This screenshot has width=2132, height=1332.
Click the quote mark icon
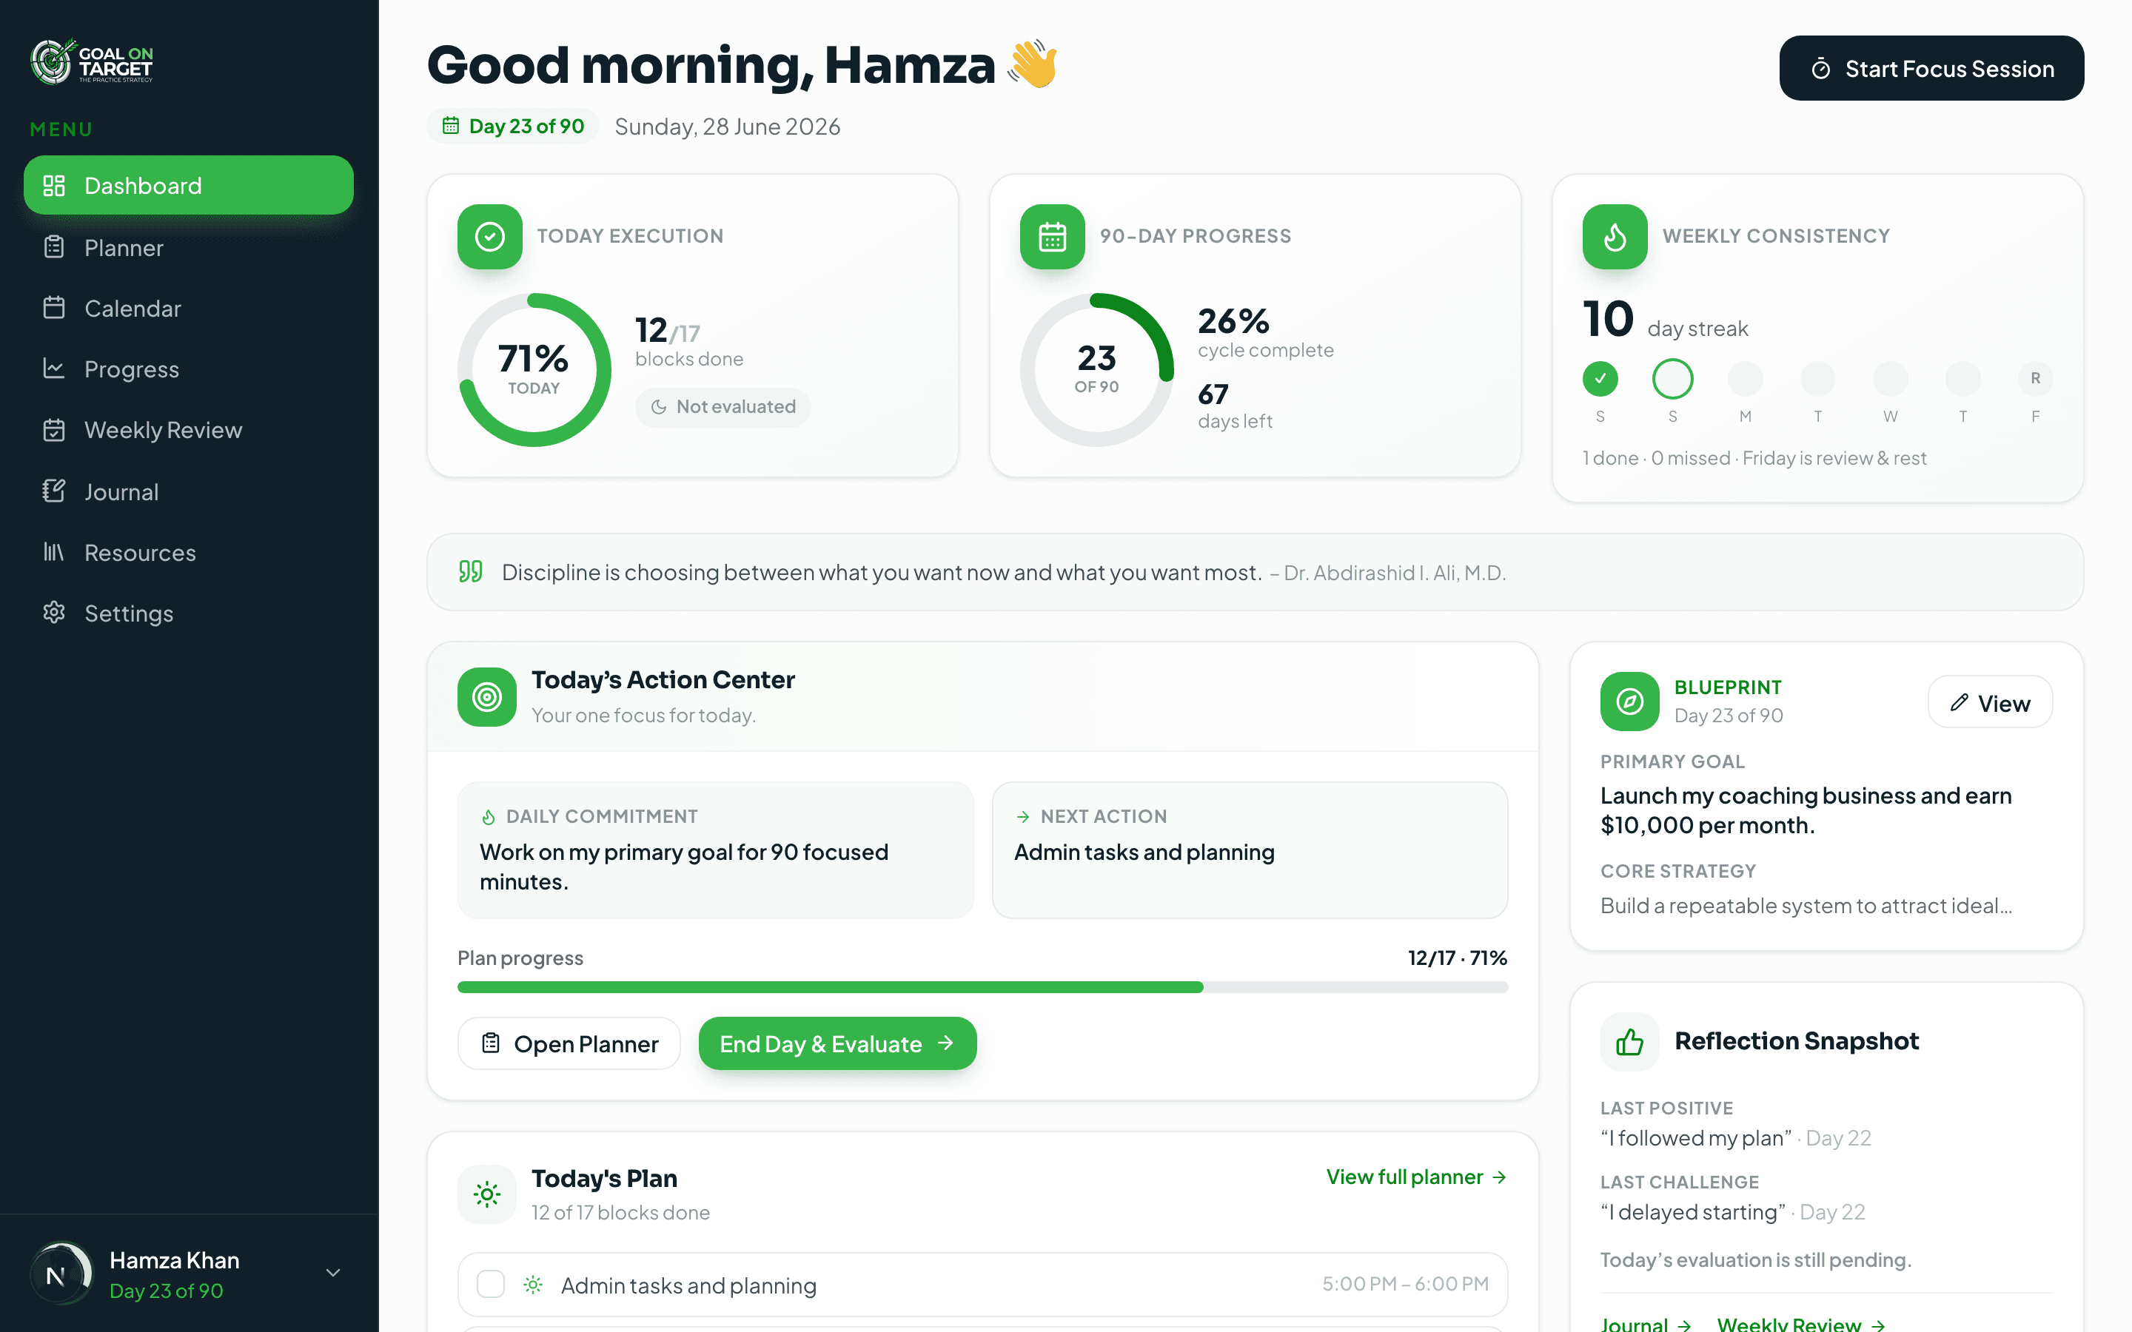(x=471, y=572)
